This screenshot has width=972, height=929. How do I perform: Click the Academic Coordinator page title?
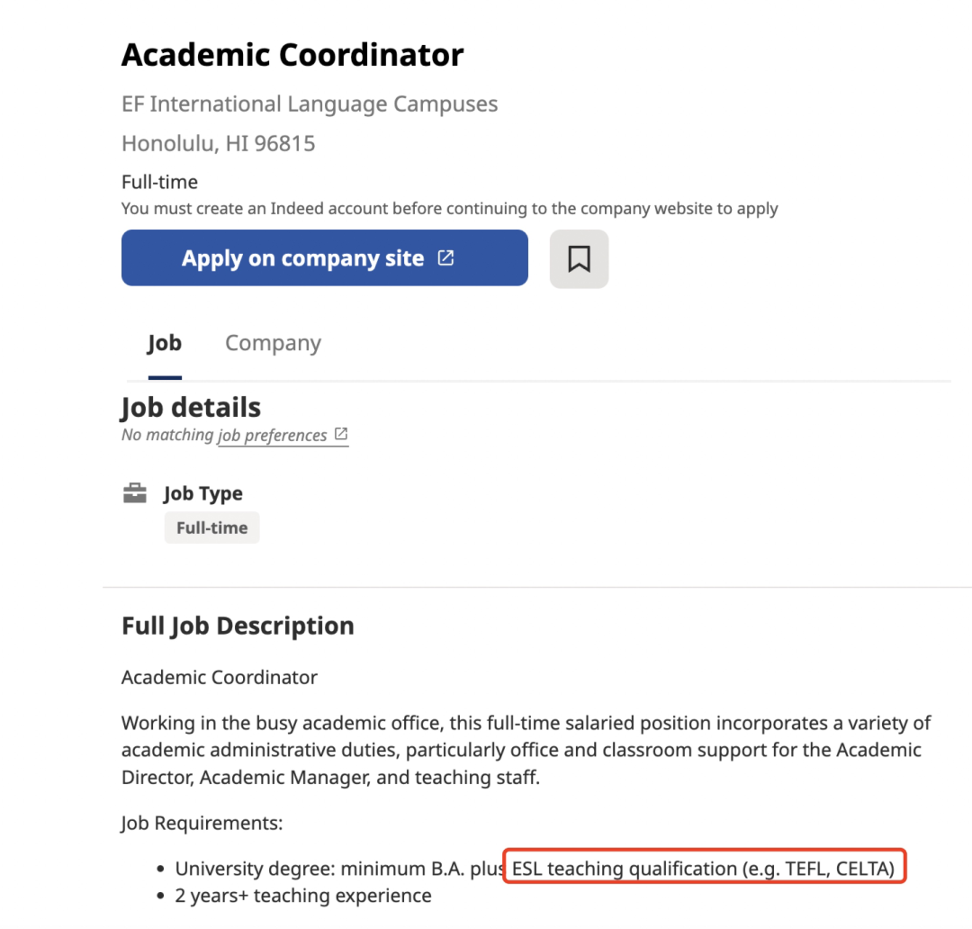292,55
